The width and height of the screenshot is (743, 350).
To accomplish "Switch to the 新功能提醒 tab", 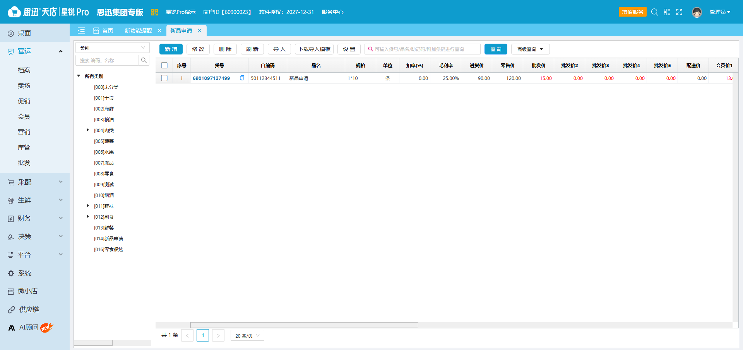I will point(138,31).
